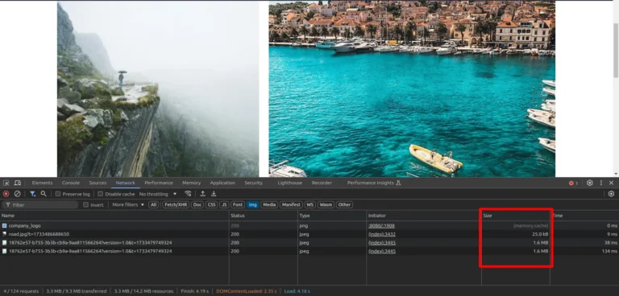This screenshot has width=619, height=296.
Task: Toggle the Doc type filter
Action: click(197, 204)
